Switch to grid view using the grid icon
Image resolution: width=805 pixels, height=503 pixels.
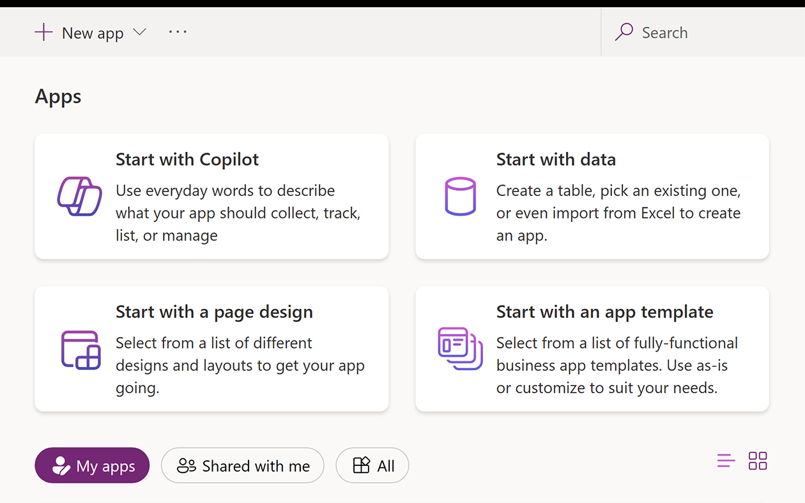pyautogui.click(x=758, y=460)
